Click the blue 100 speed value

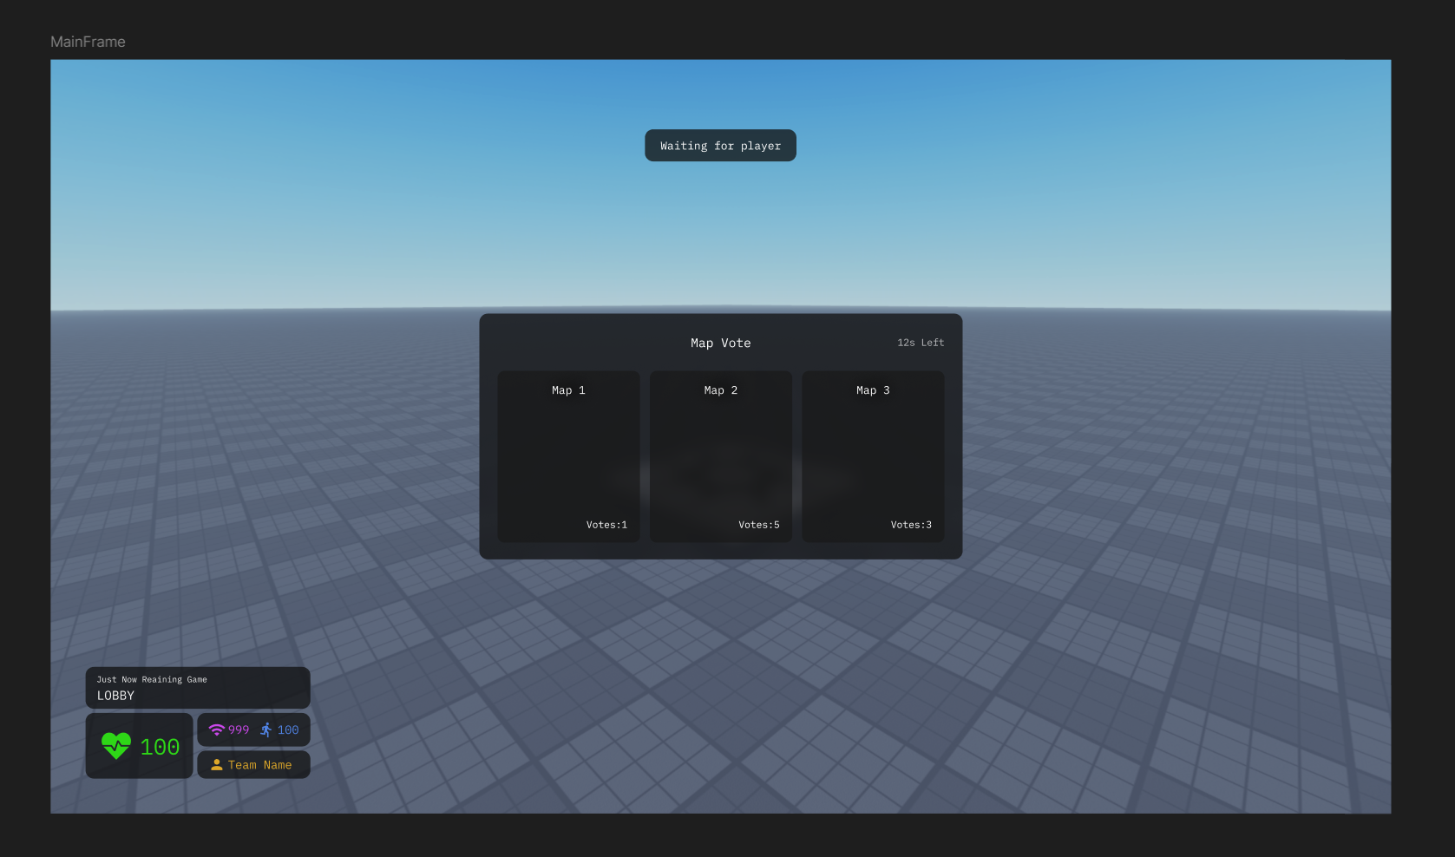pos(288,730)
